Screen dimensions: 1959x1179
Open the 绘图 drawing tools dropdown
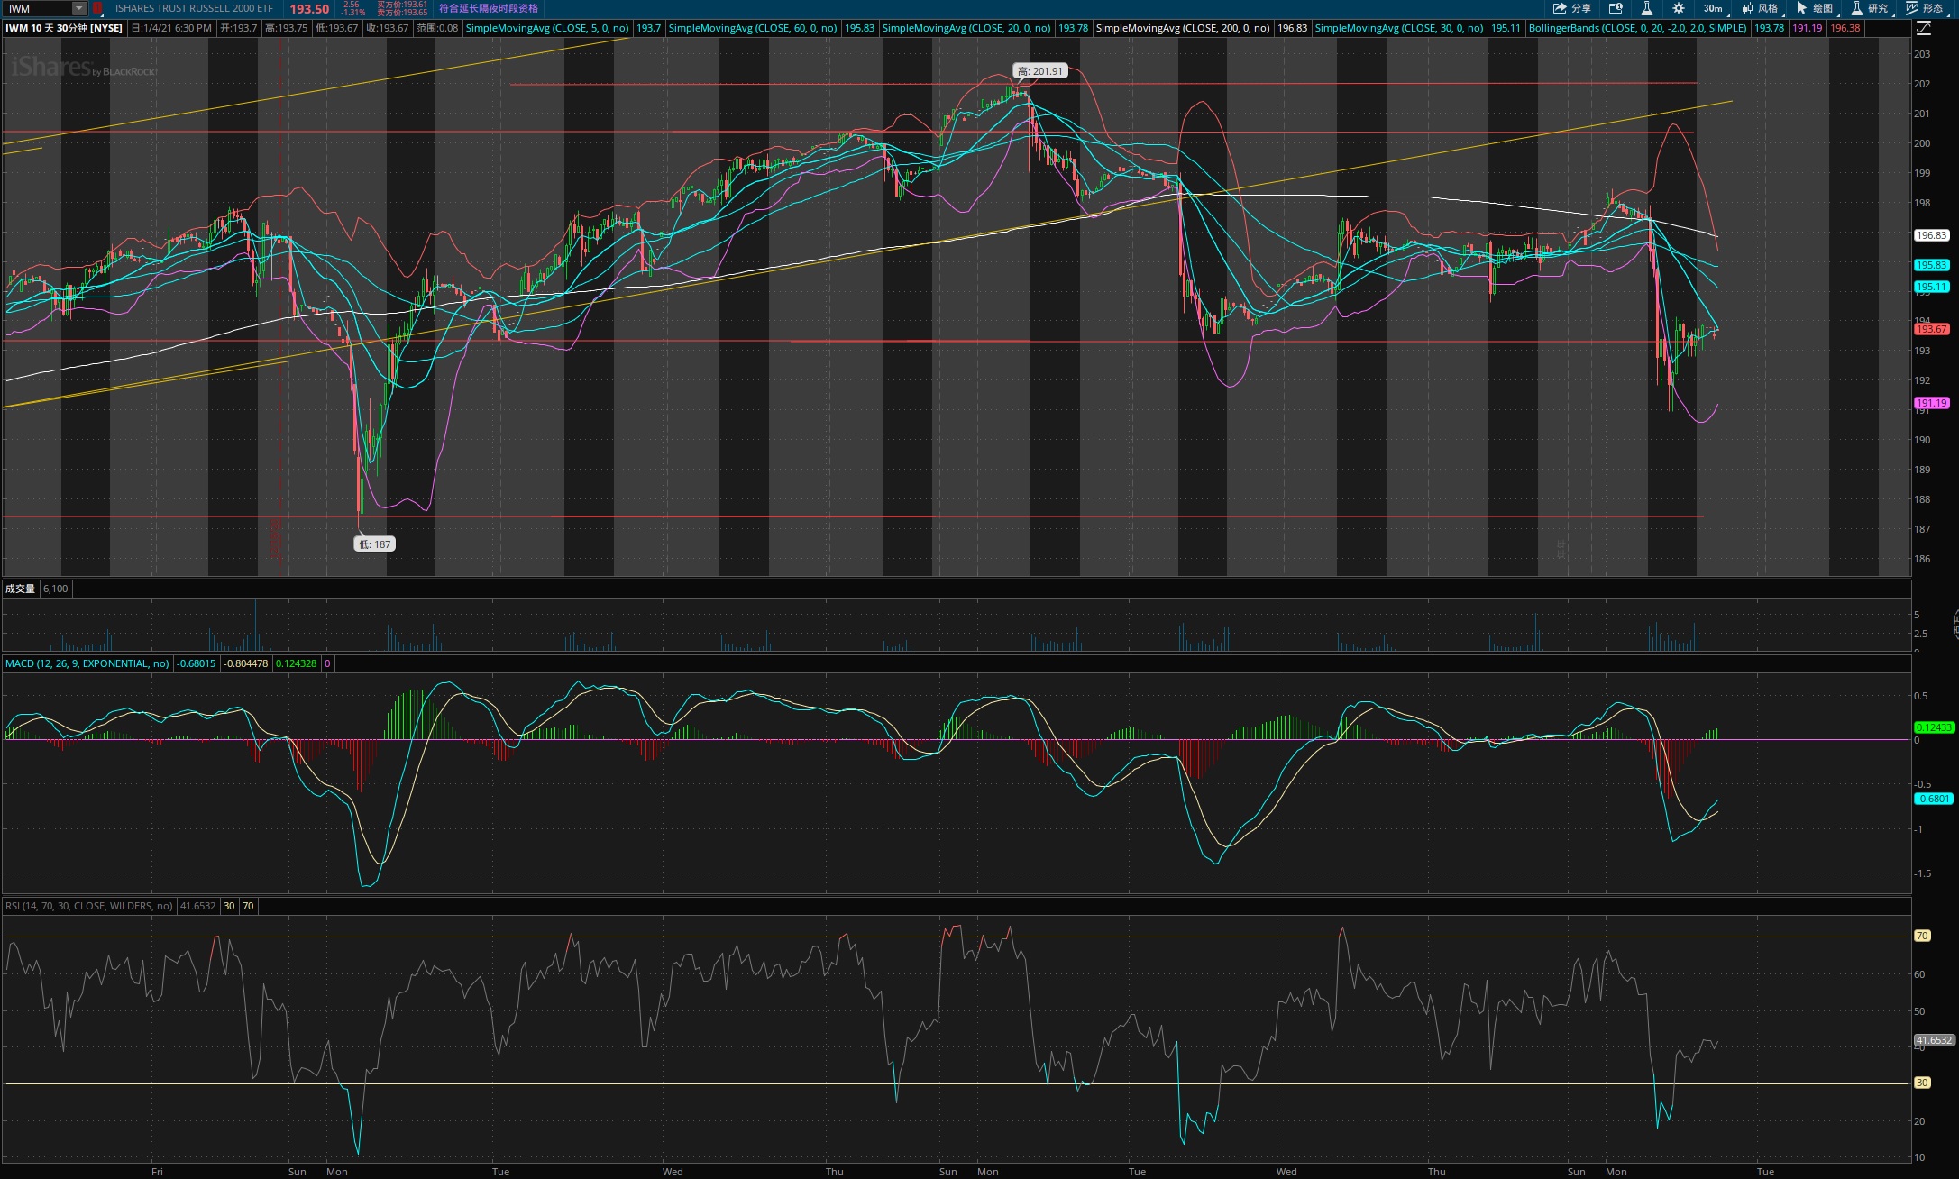[x=1815, y=8]
